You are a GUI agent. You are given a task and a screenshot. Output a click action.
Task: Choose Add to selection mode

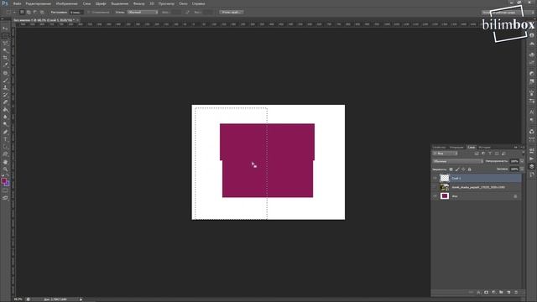[29, 13]
